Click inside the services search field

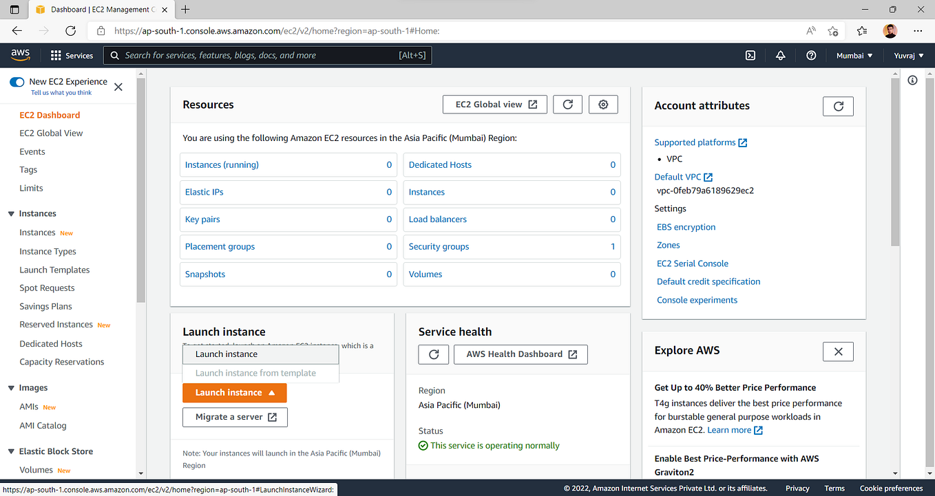point(269,55)
